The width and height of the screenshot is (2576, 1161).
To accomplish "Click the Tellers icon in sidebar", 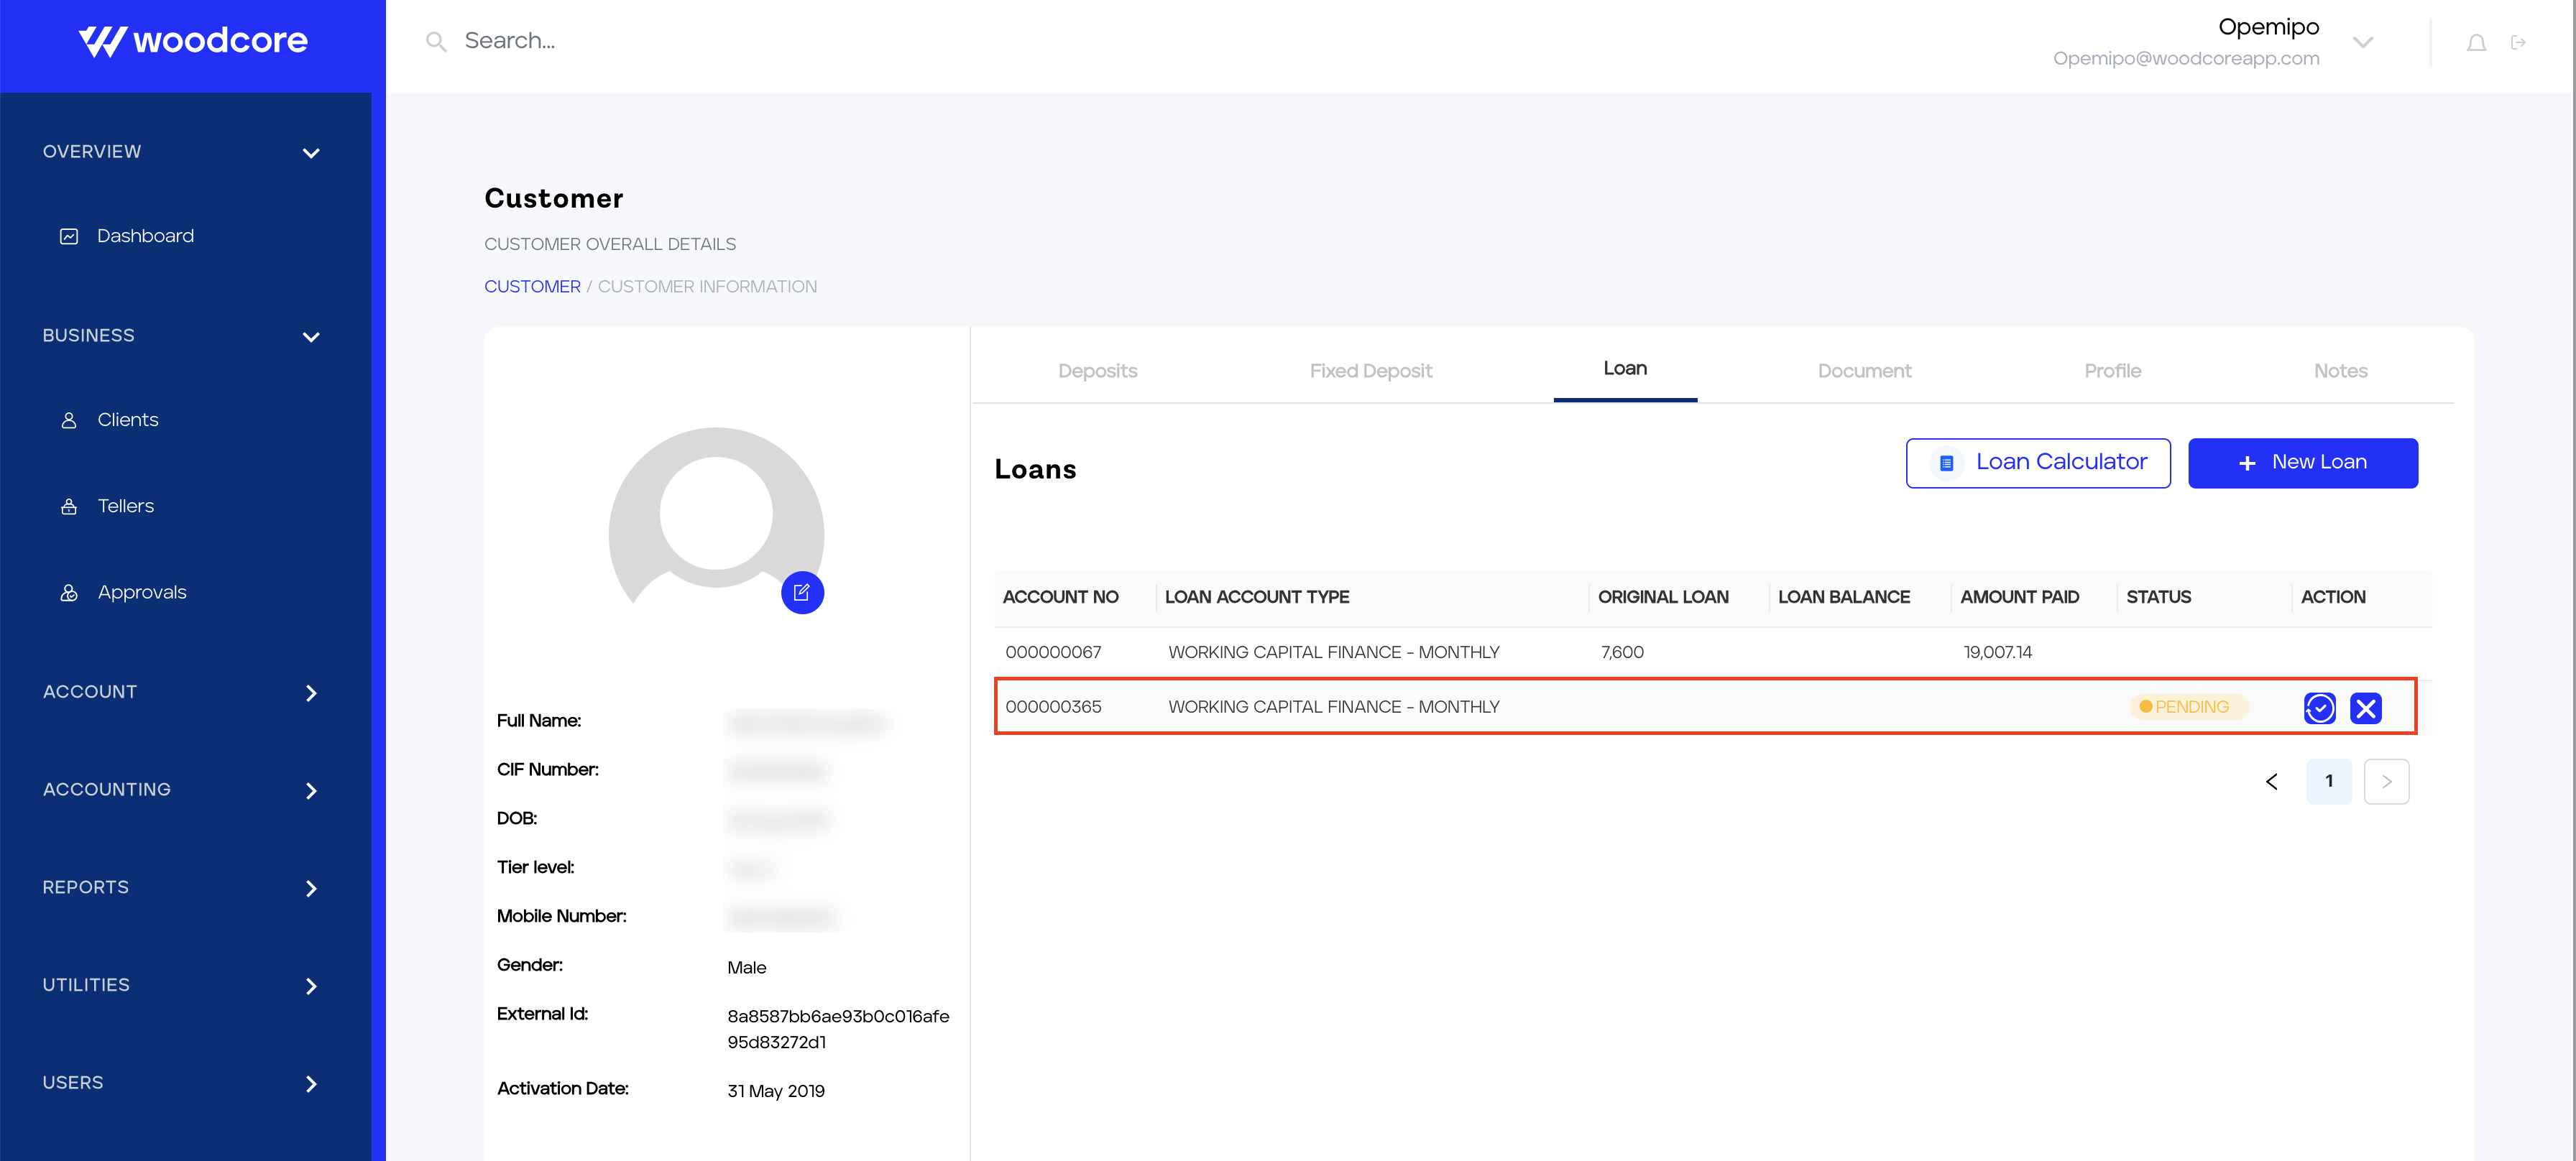I will click(69, 507).
